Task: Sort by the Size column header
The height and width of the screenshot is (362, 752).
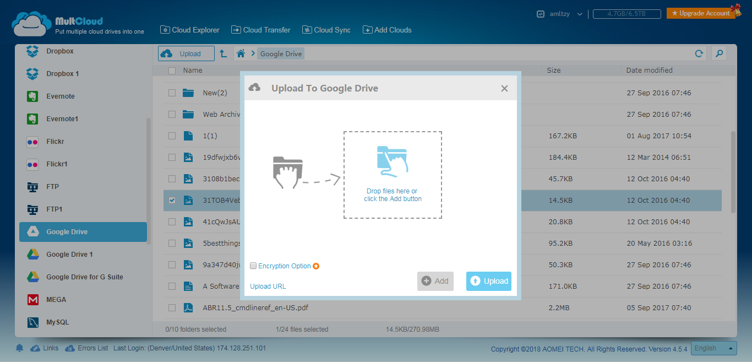Action: click(x=554, y=71)
